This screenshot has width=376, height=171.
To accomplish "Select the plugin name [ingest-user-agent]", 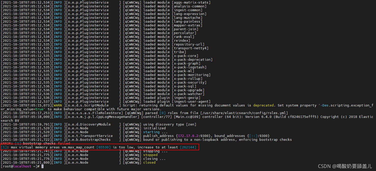I will coord(191,102).
